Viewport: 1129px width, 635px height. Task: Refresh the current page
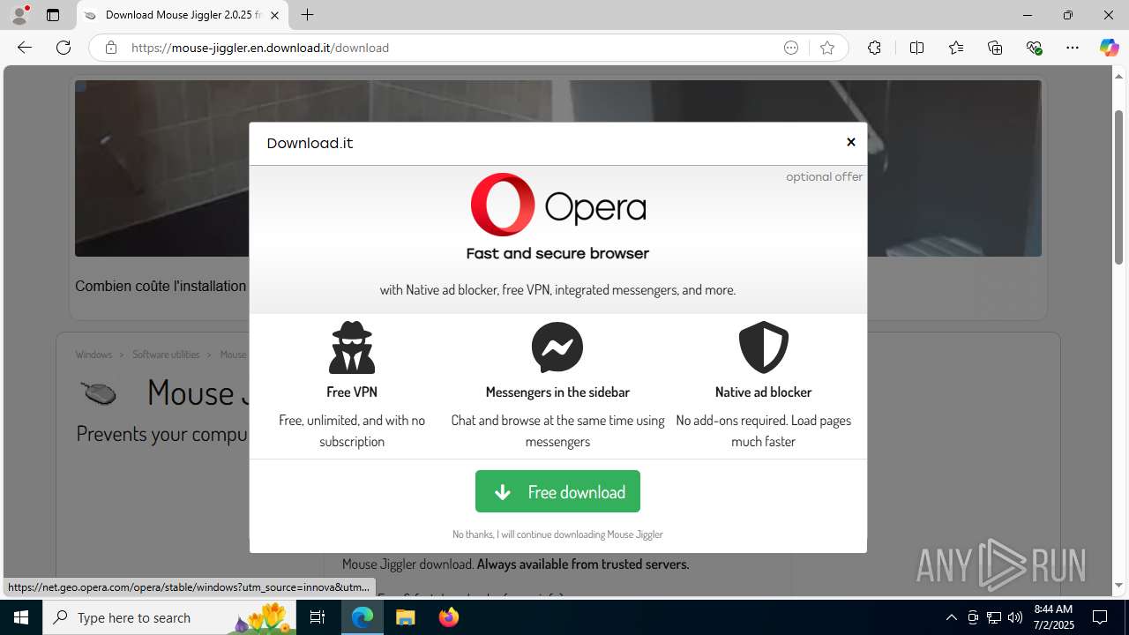(64, 48)
